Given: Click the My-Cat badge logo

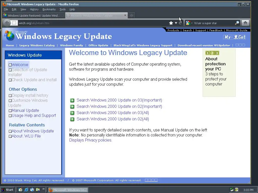Looking at the screenshot, I should (235, 37).
